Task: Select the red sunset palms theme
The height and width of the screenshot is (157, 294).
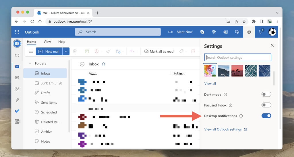Action: tap(237, 71)
